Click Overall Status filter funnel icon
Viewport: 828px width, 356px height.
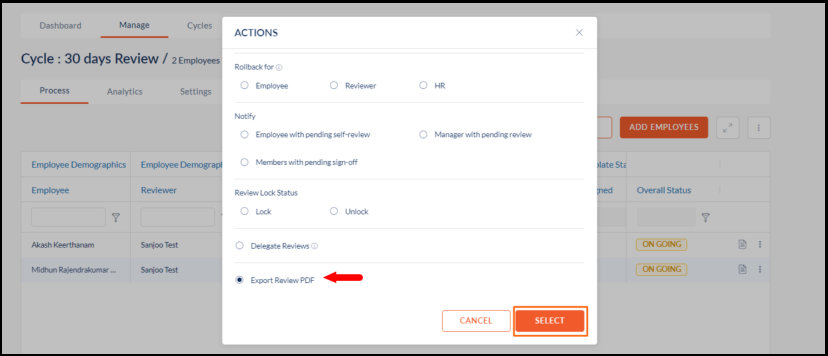pos(705,217)
